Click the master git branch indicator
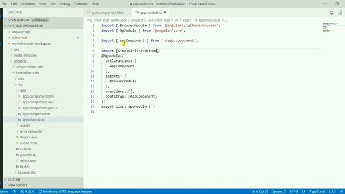Image resolution: width=345 pixels, height=194 pixels. [4, 192]
